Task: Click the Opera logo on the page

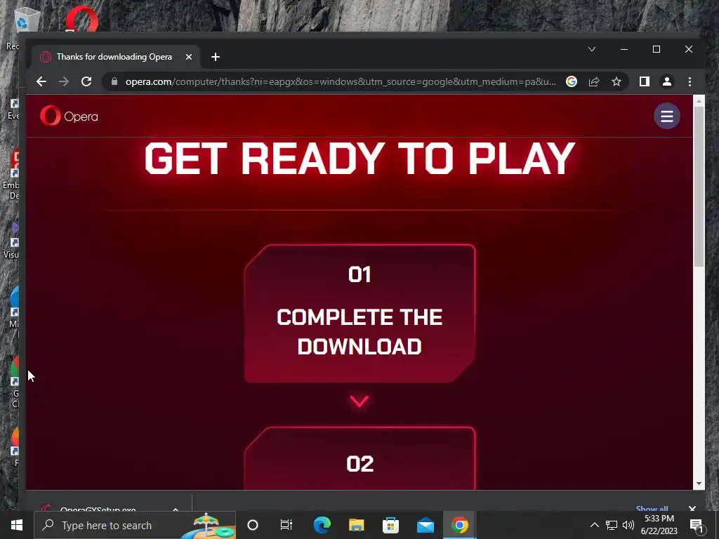Action: [69, 116]
